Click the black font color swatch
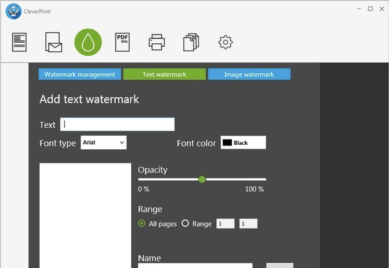This screenshot has width=389, height=268. click(x=227, y=143)
